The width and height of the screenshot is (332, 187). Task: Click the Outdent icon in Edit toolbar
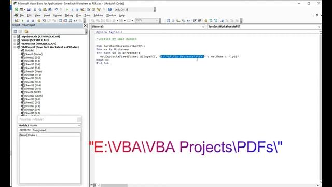(x=199, y=21)
